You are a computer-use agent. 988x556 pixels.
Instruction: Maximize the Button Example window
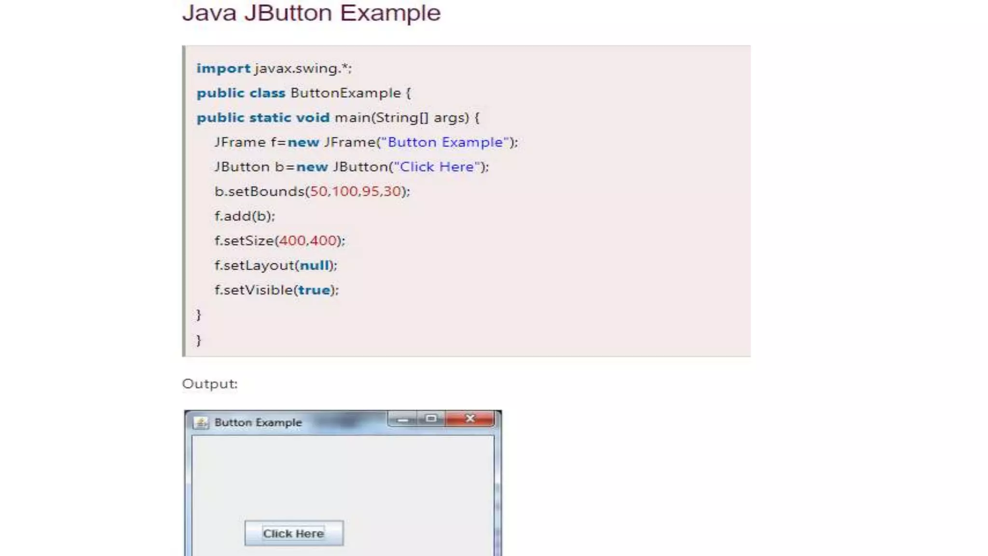431,418
